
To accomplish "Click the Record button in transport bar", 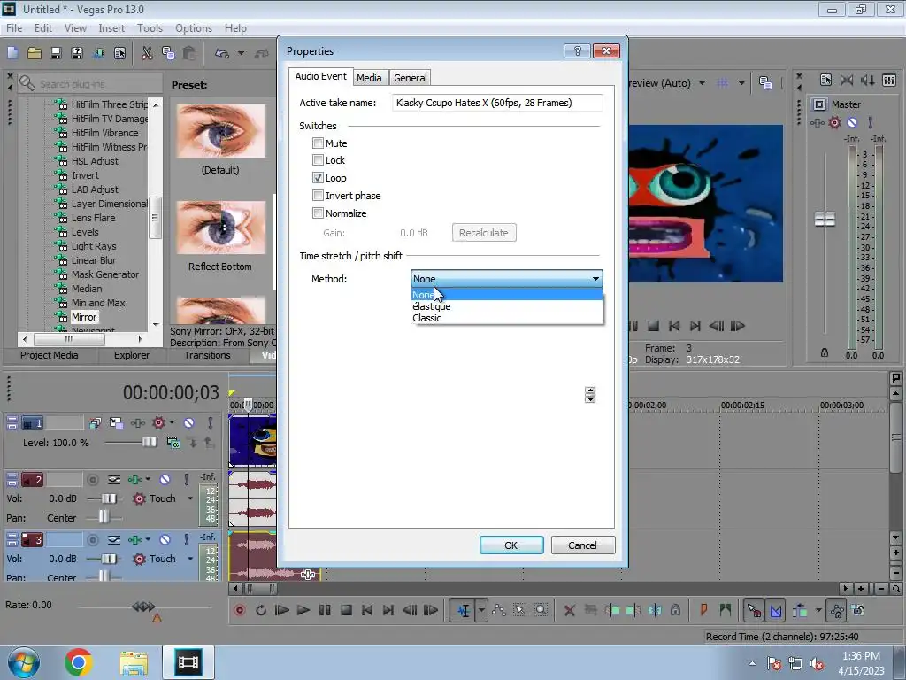I will tap(240, 610).
